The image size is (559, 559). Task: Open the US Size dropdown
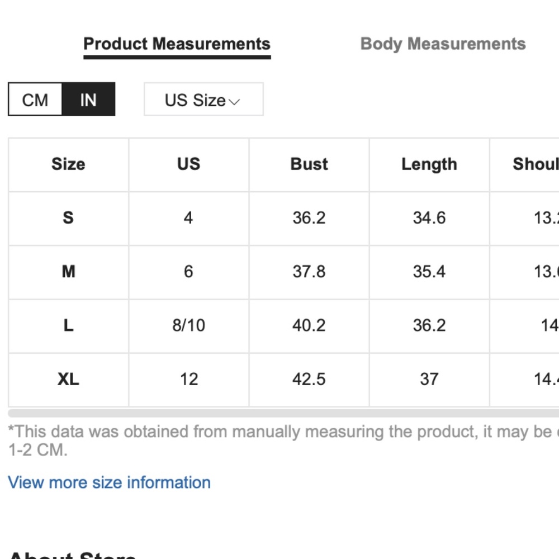coord(203,100)
